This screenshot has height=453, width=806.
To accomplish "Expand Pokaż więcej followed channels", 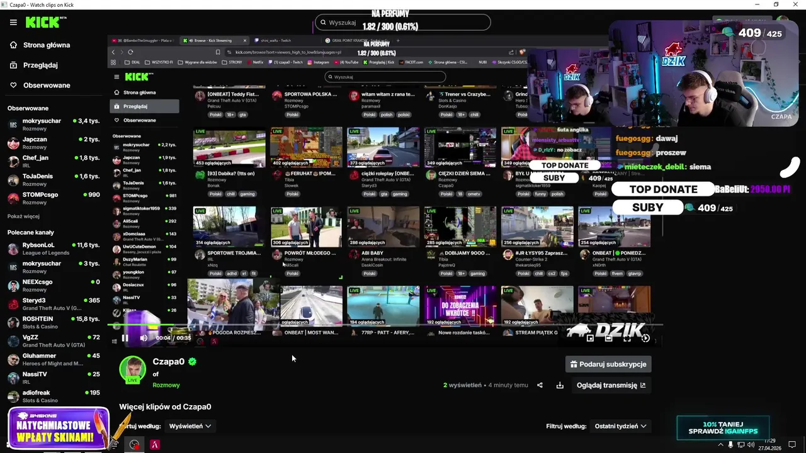I will (23, 216).
